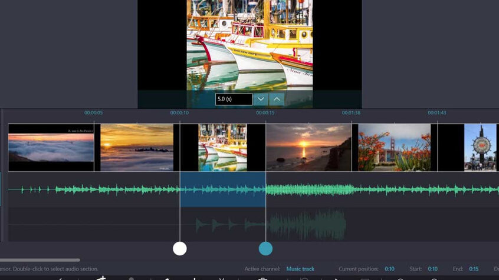Viewport: 499px width, 280px height.
Task: Select the foggy Golden Gate sunset slide thumbnail
Action: [x=51, y=148]
